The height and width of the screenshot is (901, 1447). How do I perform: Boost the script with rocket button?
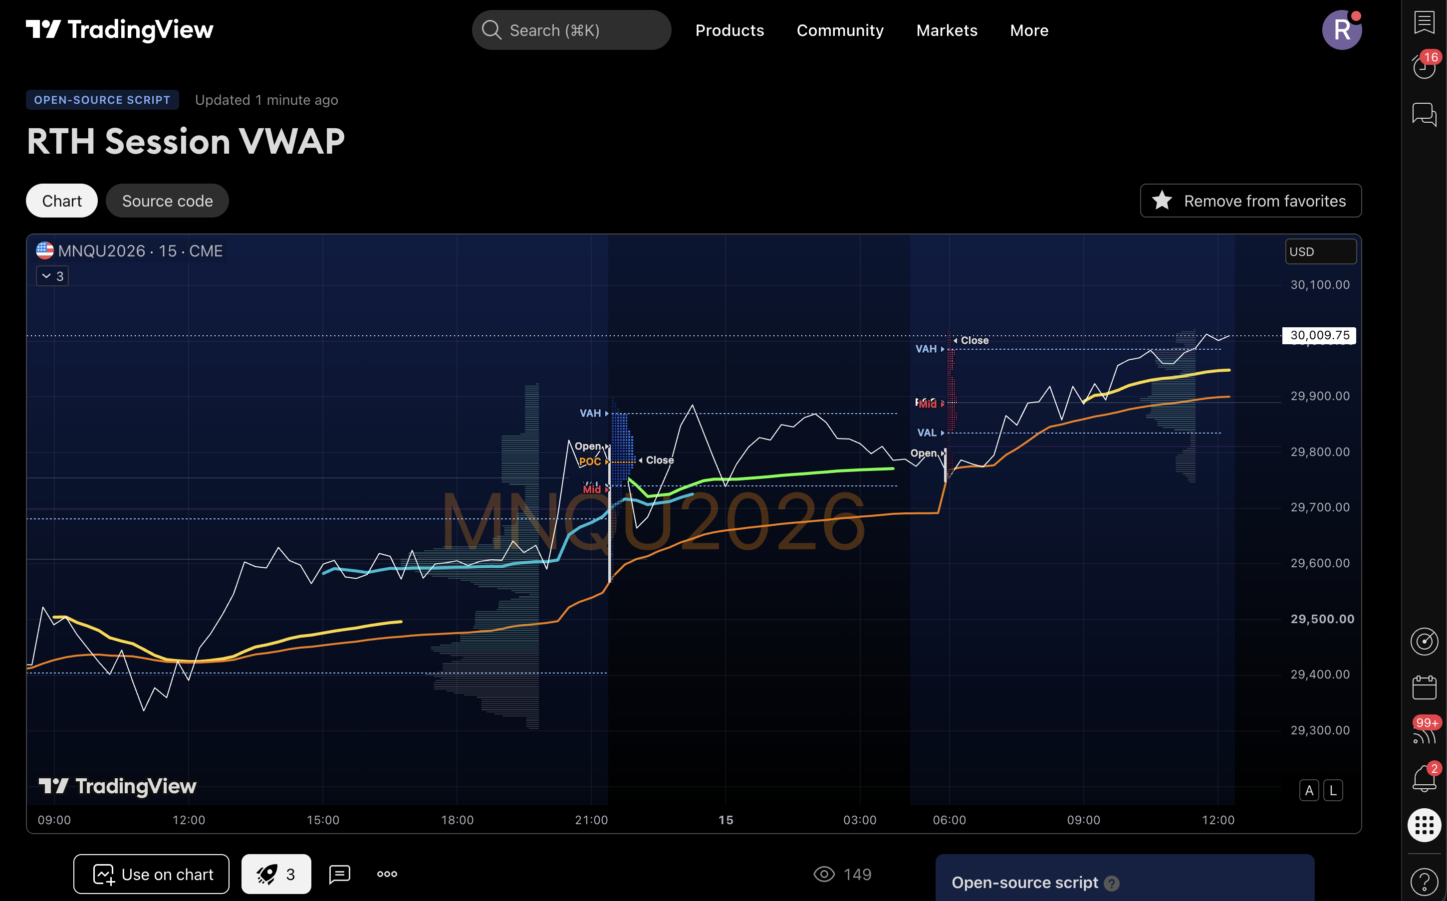tap(276, 874)
